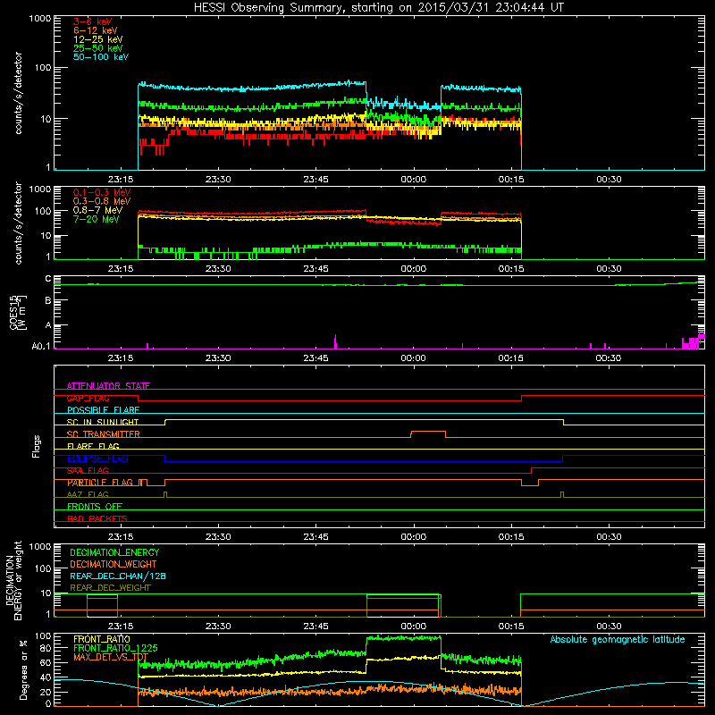
Task: Pick the FLARE_FLAG label
Action: point(93,446)
